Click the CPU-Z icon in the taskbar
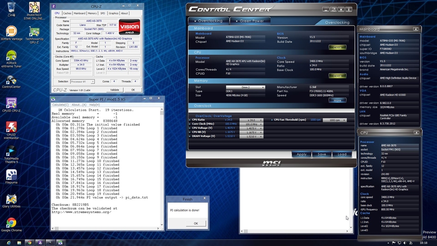The height and width of the screenshot is (246, 437). point(40,243)
